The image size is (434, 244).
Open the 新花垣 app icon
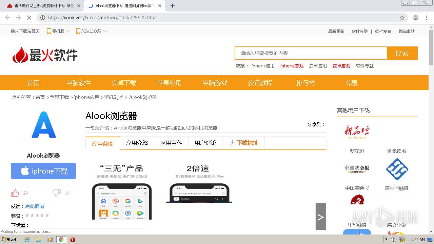pyautogui.click(x=357, y=132)
